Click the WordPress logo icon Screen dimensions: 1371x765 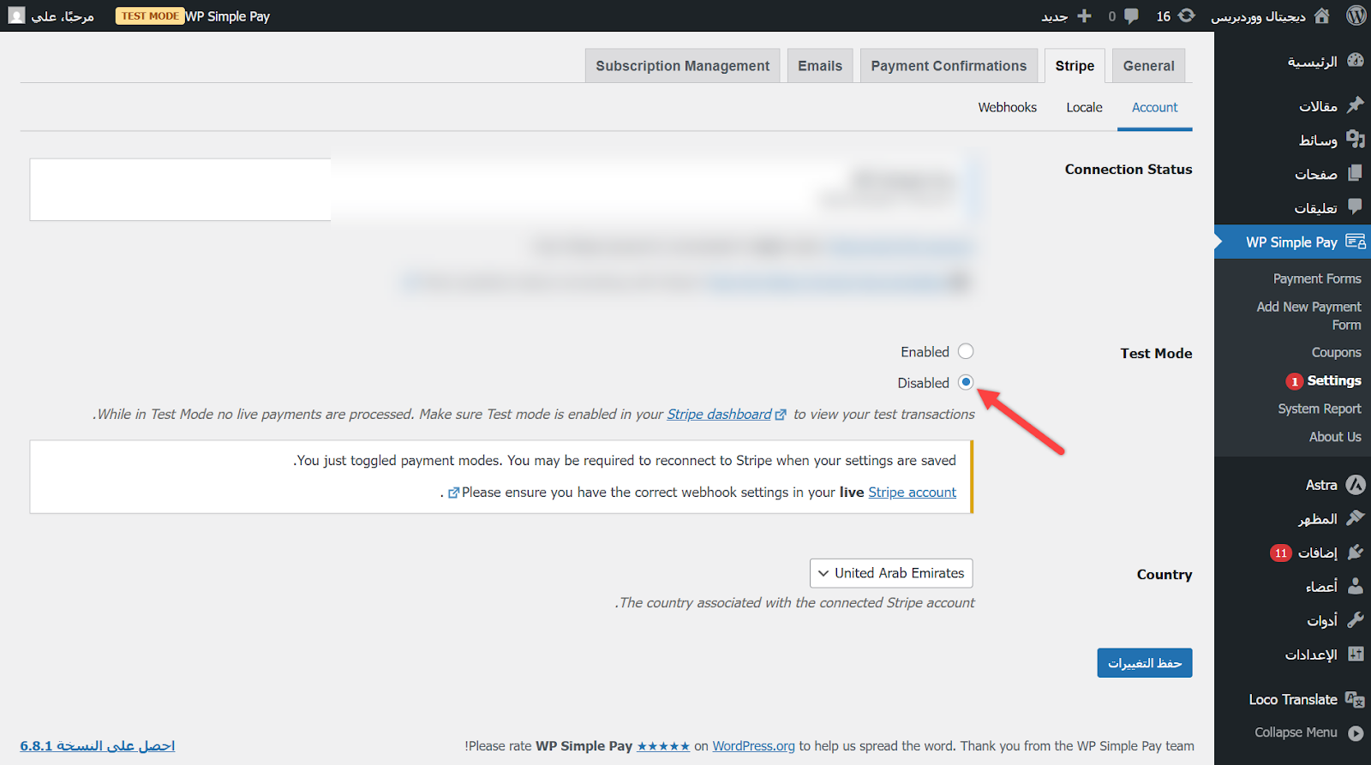tap(1356, 15)
